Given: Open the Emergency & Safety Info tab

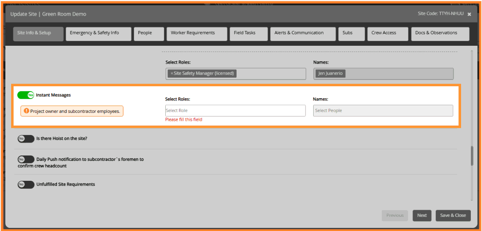Looking at the screenshot, I should point(98,34).
